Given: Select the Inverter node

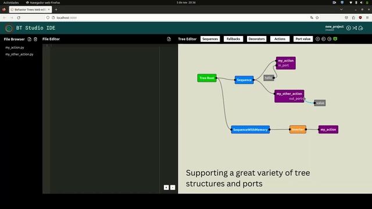Looking at the screenshot, I should [298, 129].
